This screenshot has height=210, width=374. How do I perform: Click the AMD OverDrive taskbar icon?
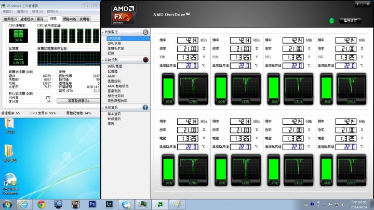point(160,204)
